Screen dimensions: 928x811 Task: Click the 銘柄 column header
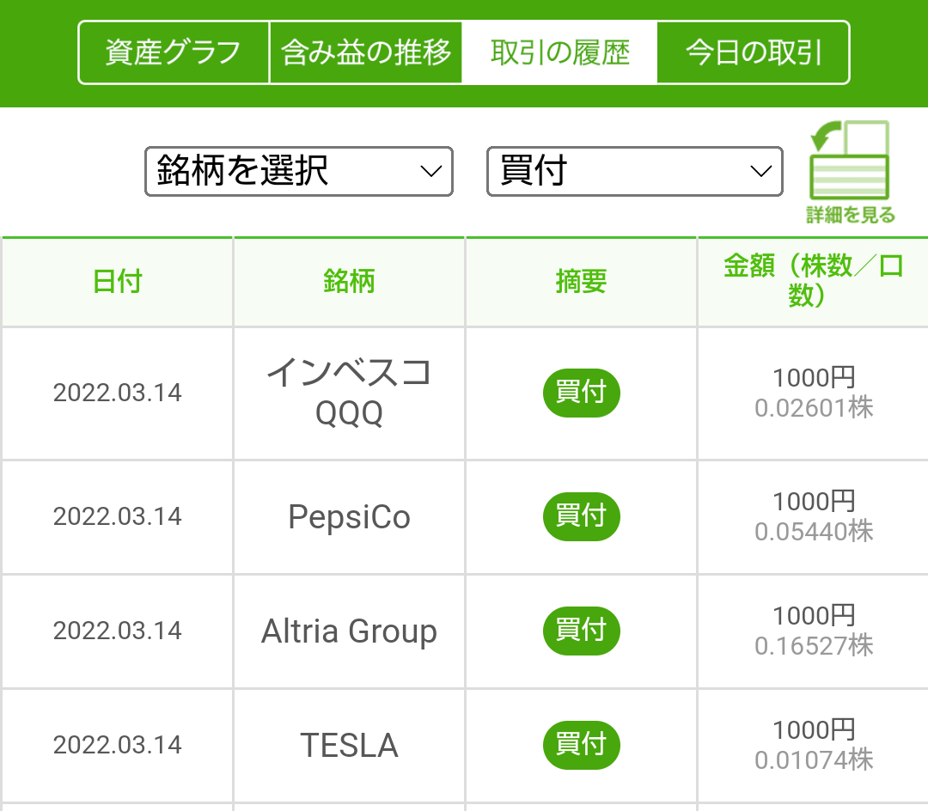coord(349,282)
